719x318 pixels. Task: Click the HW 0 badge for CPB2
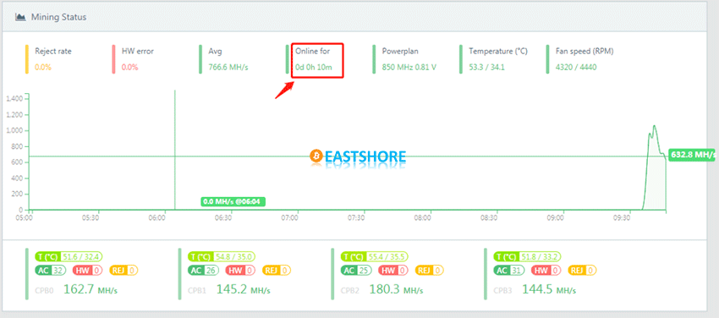click(x=393, y=271)
